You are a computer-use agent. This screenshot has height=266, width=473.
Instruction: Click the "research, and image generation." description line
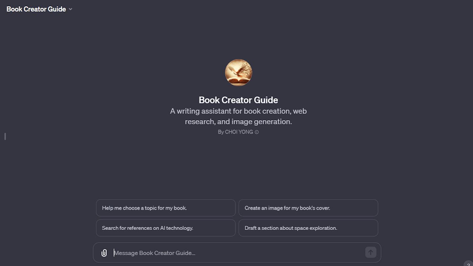point(238,122)
